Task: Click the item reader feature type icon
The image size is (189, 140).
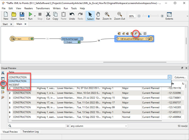Action: (12, 39)
